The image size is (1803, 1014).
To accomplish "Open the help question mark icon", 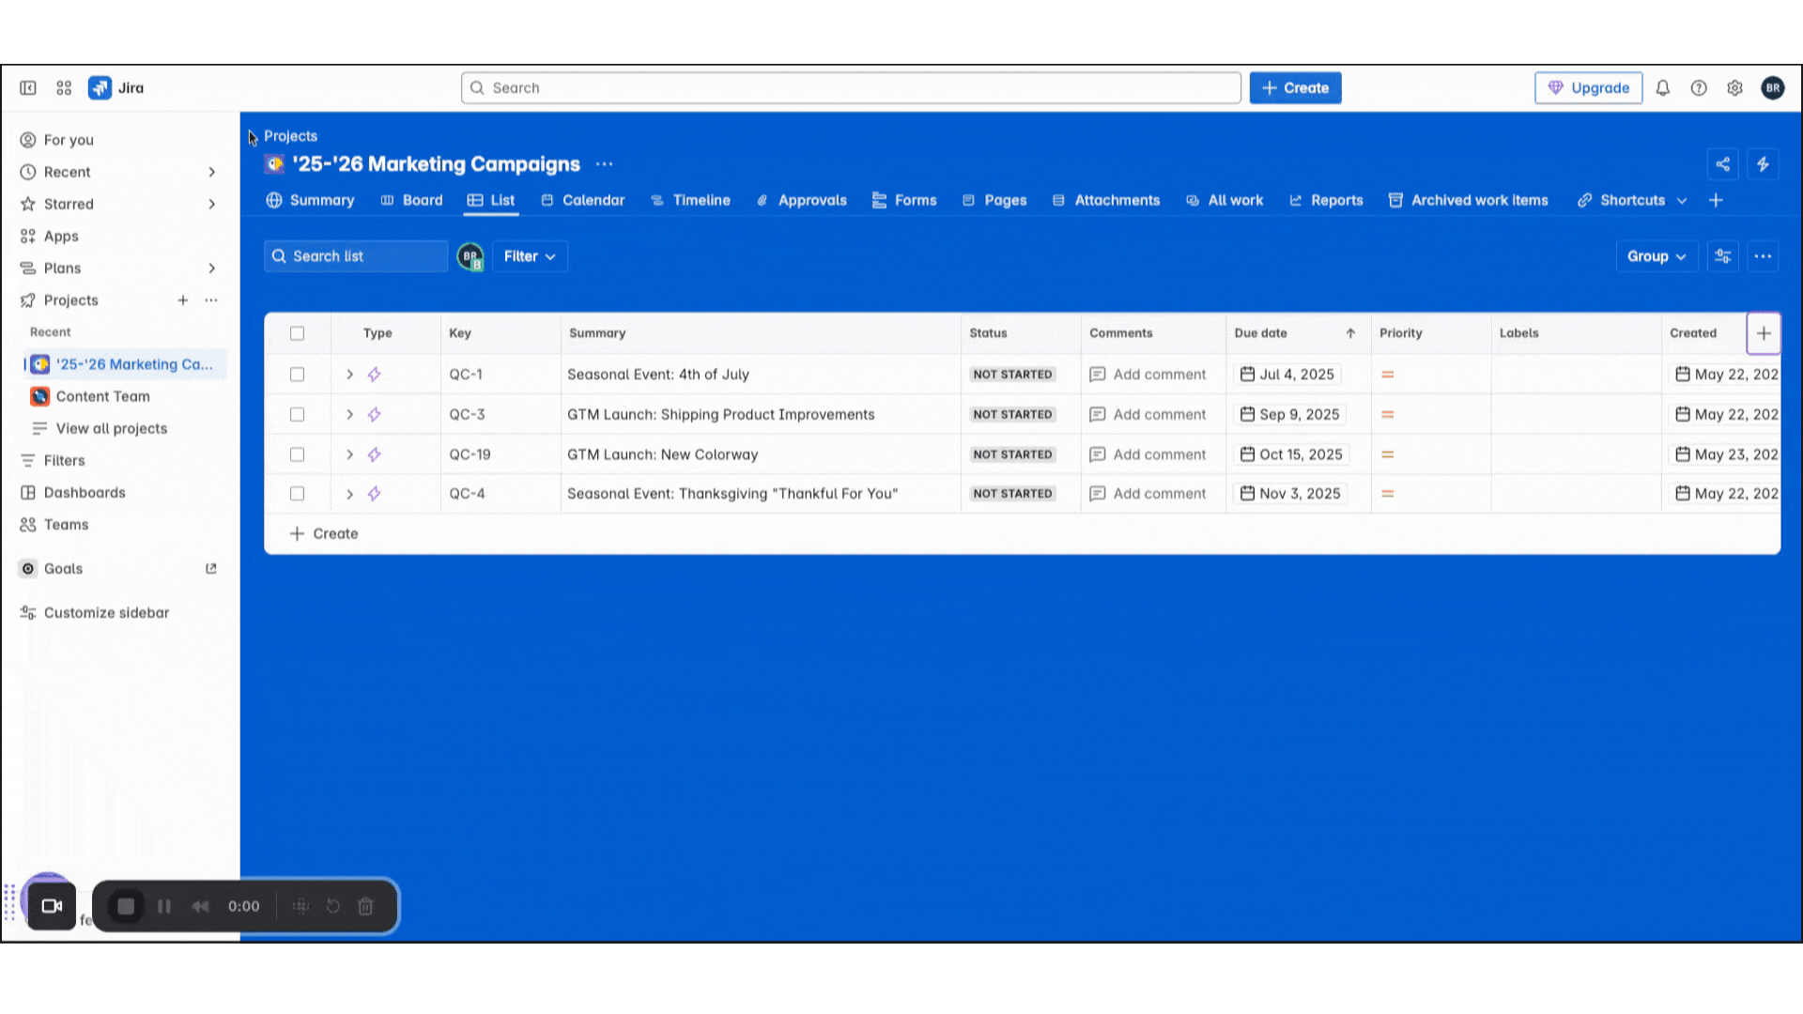I will pyautogui.click(x=1699, y=87).
